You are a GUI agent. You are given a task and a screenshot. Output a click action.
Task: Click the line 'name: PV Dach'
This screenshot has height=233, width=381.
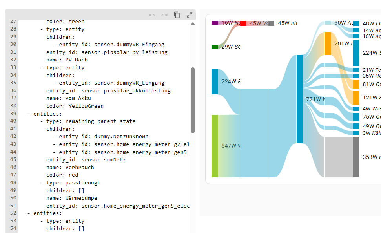pos(67,60)
